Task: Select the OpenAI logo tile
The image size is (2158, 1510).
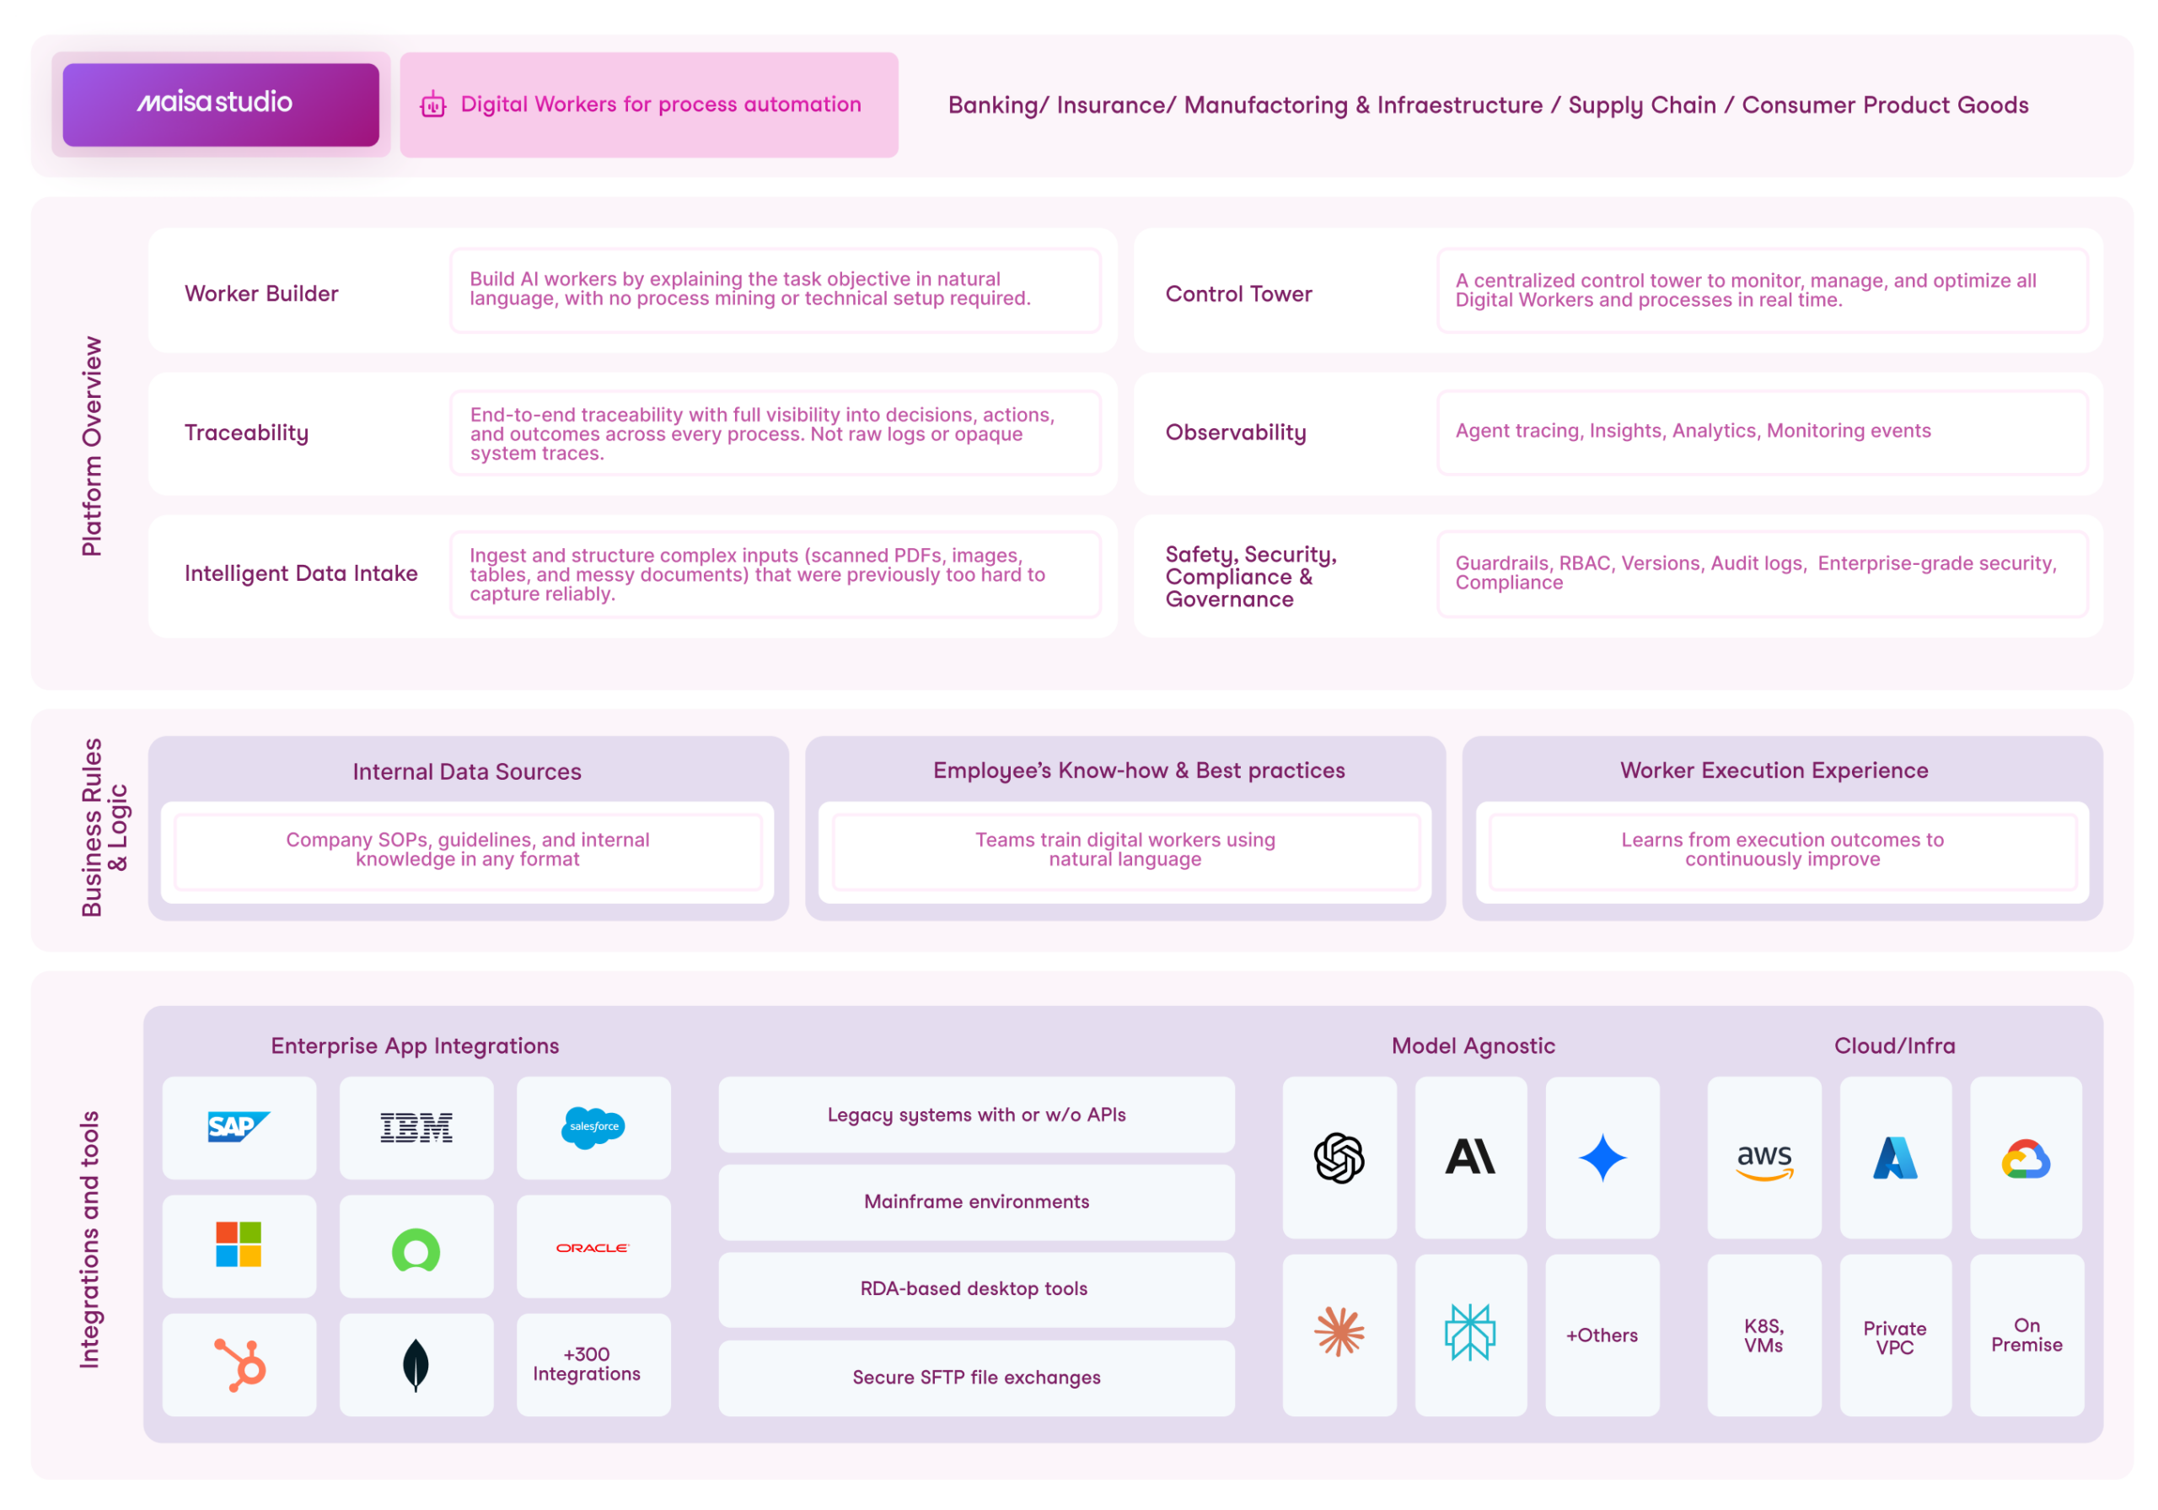Action: pos(1339,1157)
